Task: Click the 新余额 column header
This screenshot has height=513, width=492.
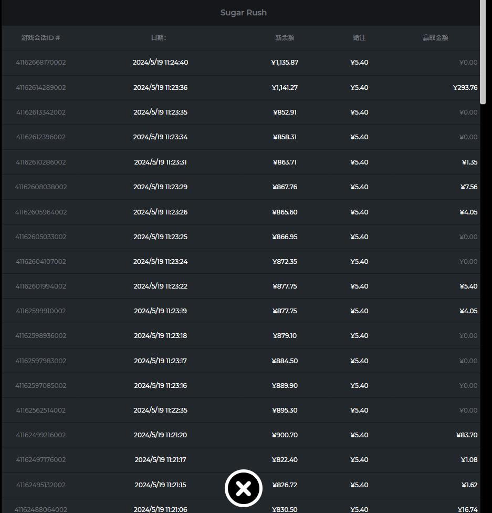Action: (x=285, y=38)
